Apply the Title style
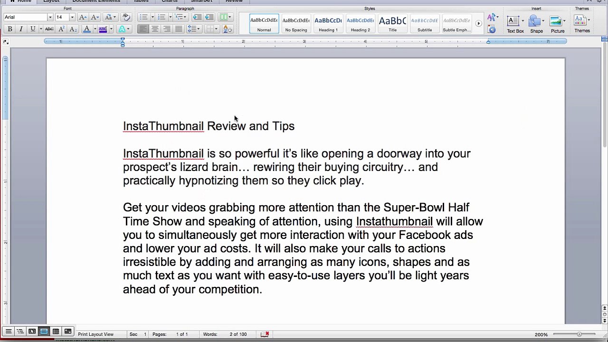Screen dimensions: 608x342 click(x=392, y=24)
